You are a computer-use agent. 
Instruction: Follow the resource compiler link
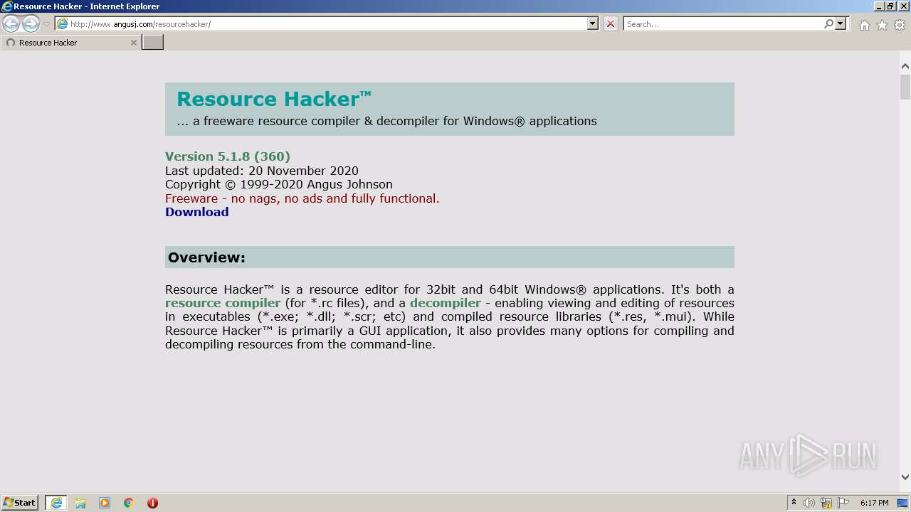(223, 303)
